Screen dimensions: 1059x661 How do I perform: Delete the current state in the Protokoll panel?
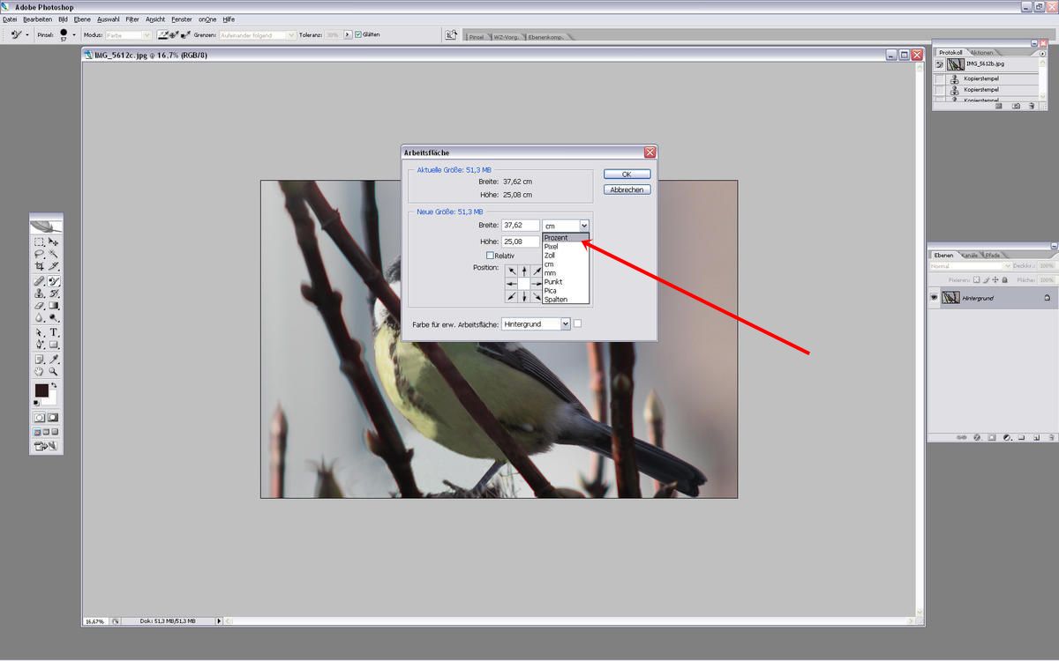click(x=1032, y=106)
